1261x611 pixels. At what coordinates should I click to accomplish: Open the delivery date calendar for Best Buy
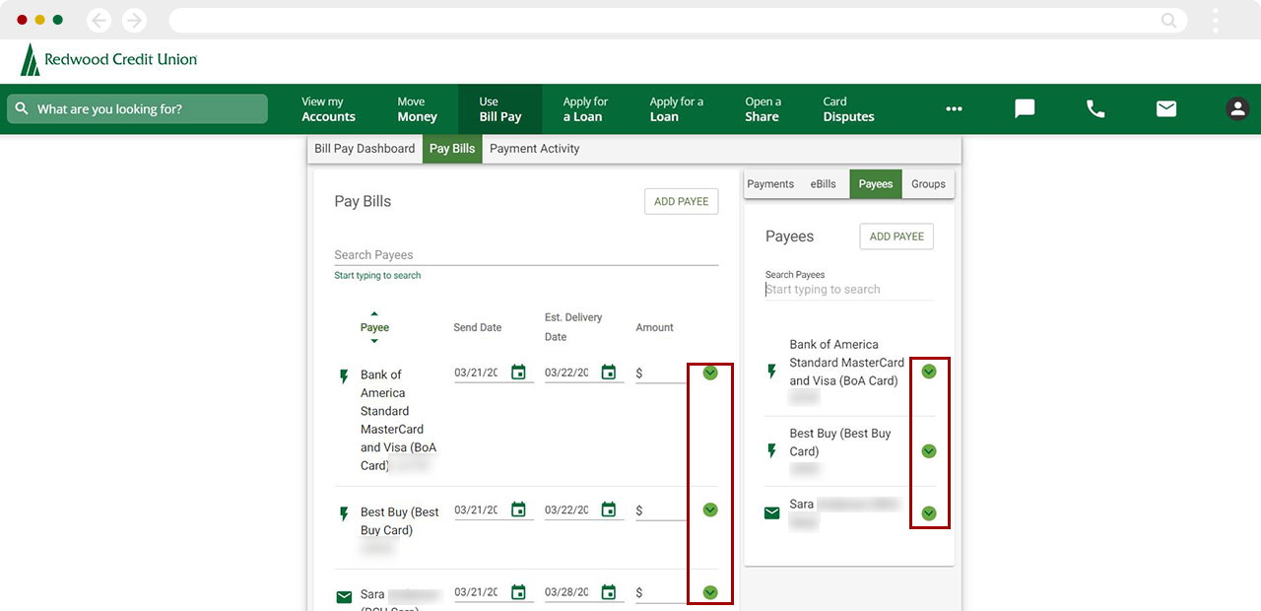(609, 509)
